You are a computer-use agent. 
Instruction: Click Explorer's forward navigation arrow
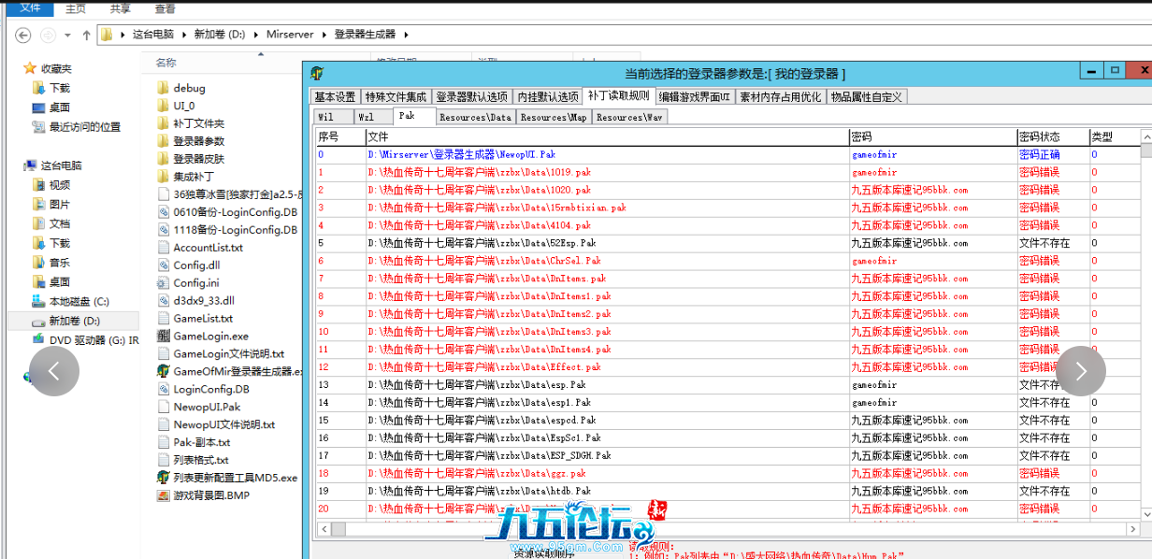(49, 35)
